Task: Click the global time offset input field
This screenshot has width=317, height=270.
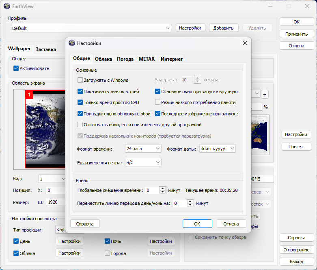Action: pyautogui.click(x=152, y=190)
